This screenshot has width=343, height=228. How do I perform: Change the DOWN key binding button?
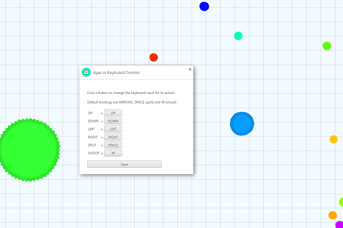click(x=113, y=121)
